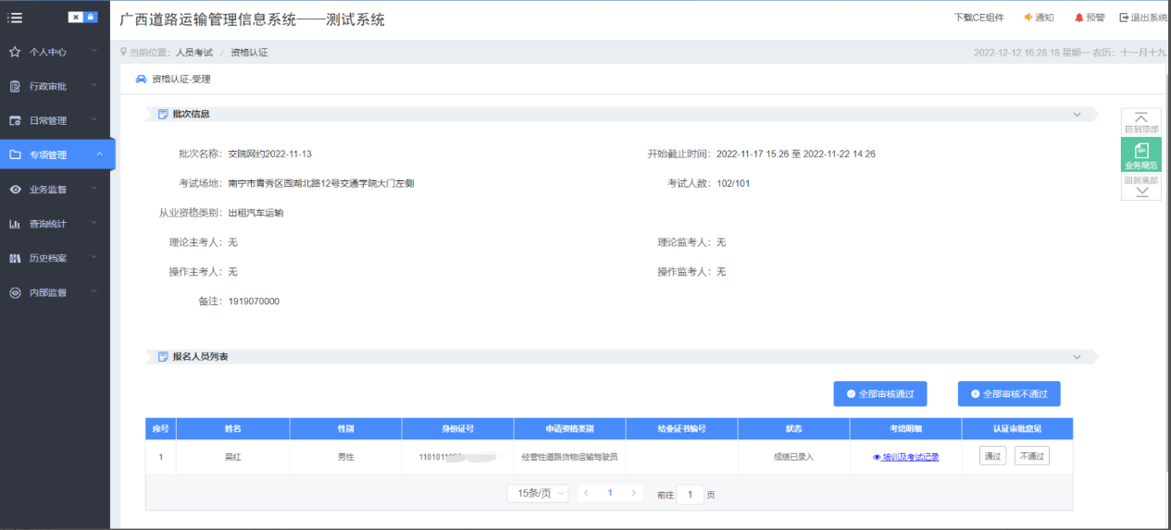Viewport: 1171px width, 530px height.
Task: Click the 回到顶部 scroll-to-top icon
Action: (x=1140, y=117)
